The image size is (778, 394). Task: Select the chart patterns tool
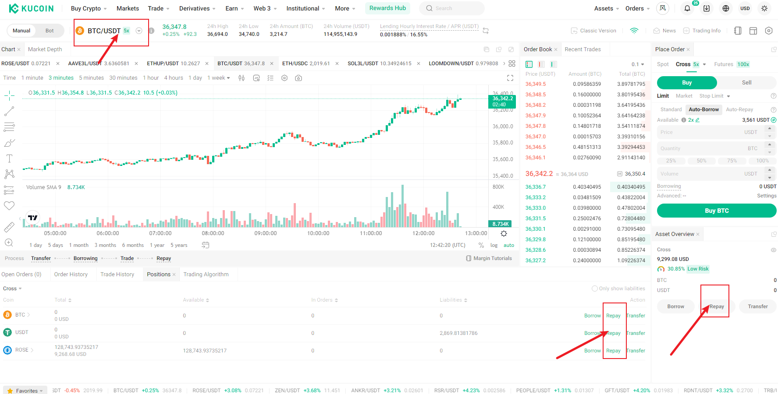point(9,174)
